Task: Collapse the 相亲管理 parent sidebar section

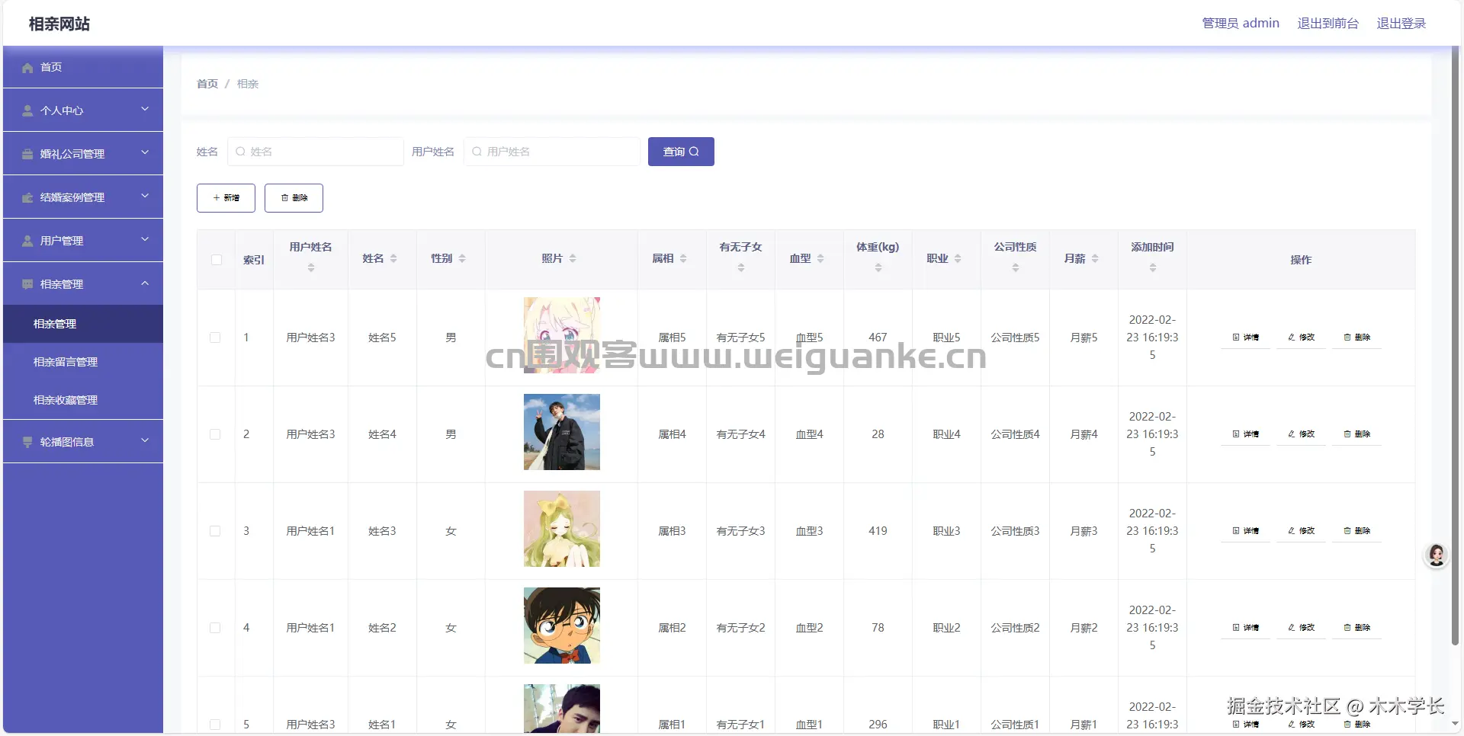Action: (83, 284)
